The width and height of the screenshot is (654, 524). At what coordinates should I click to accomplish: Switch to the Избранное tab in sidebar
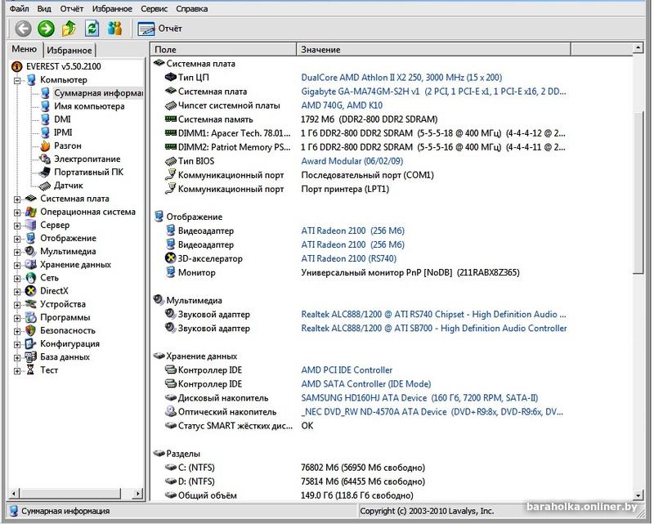(x=69, y=51)
